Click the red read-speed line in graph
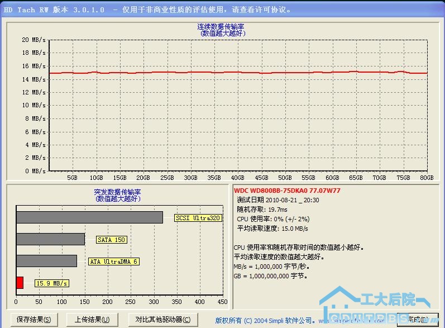The height and width of the screenshot is (328, 445). pos(223,72)
